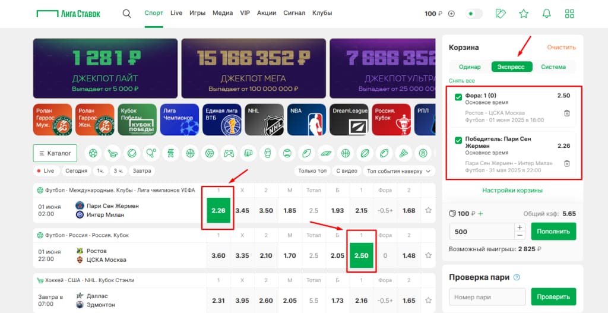Open the VIP tab
Screen dimensions: 608x313
click(x=245, y=13)
